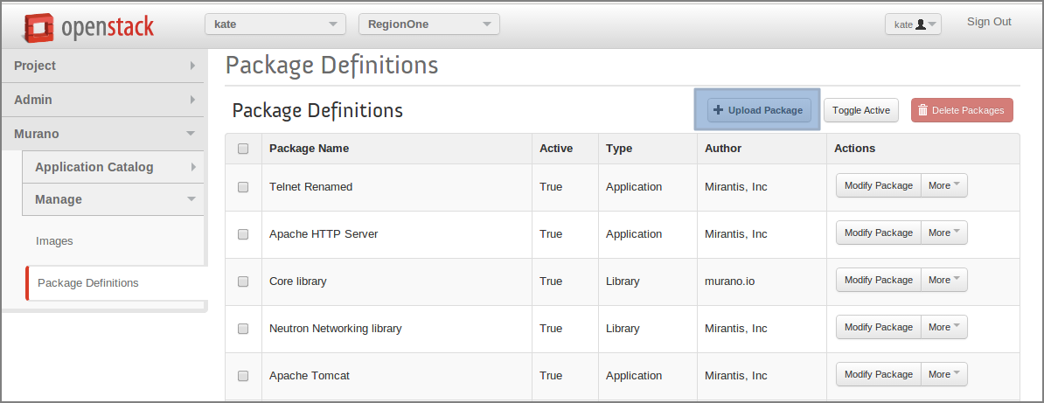Check the Telnet Renamed package checkbox
This screenshot has height=403, width=1044.
(x=243, y=187)
